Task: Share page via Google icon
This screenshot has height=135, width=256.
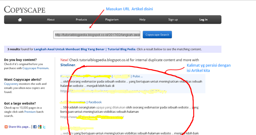Action: pyautogui.click(x=40, y=127)
